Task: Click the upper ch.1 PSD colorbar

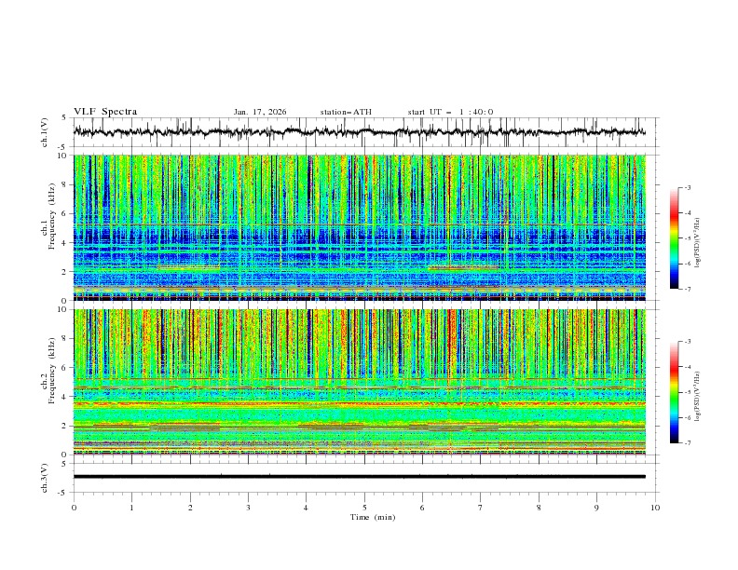Action: [x=674, y=237]
